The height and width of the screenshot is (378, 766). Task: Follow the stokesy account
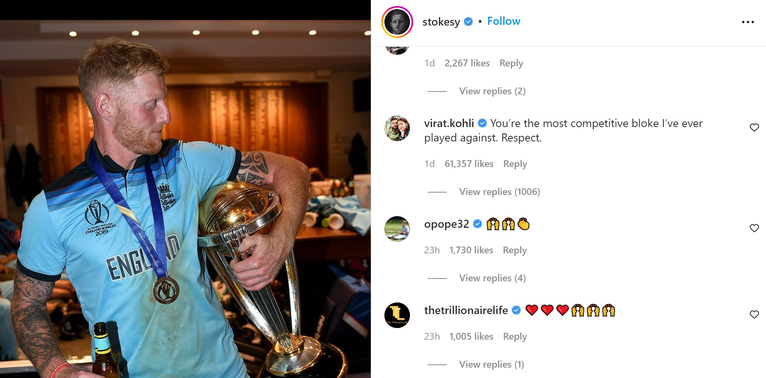click(x=503, y=21)
